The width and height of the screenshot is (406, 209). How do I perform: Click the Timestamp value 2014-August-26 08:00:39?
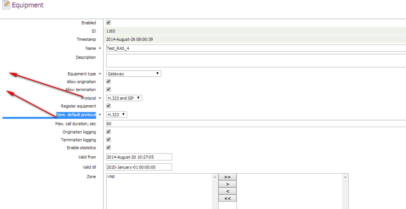[x=130, y=39]
